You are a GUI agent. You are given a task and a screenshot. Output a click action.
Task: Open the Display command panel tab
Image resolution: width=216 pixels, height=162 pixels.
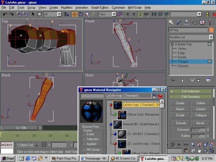(x=202, y=22)
